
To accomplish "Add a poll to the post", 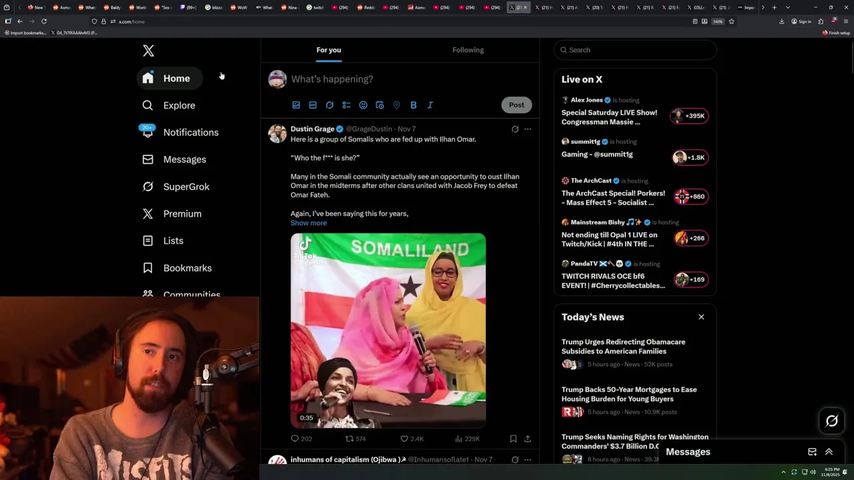I will [346, 105].
